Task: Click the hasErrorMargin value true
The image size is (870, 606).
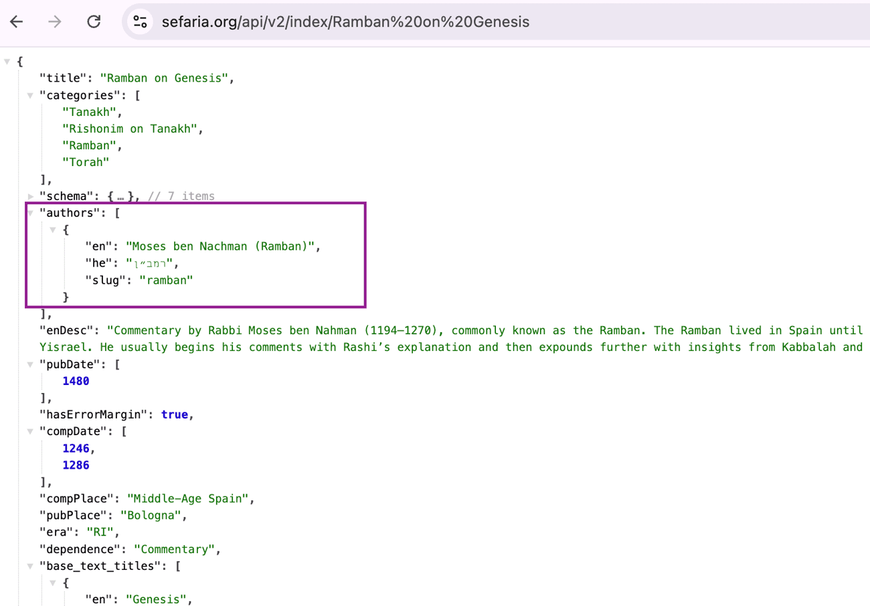Action: pyautogui.click(x=174, y=414)
